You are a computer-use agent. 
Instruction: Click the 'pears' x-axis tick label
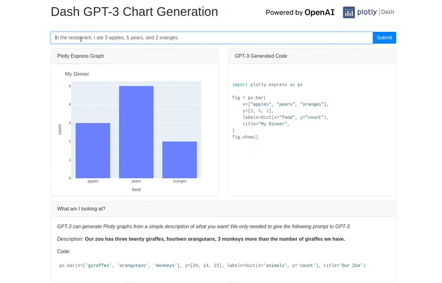point(136,181)
